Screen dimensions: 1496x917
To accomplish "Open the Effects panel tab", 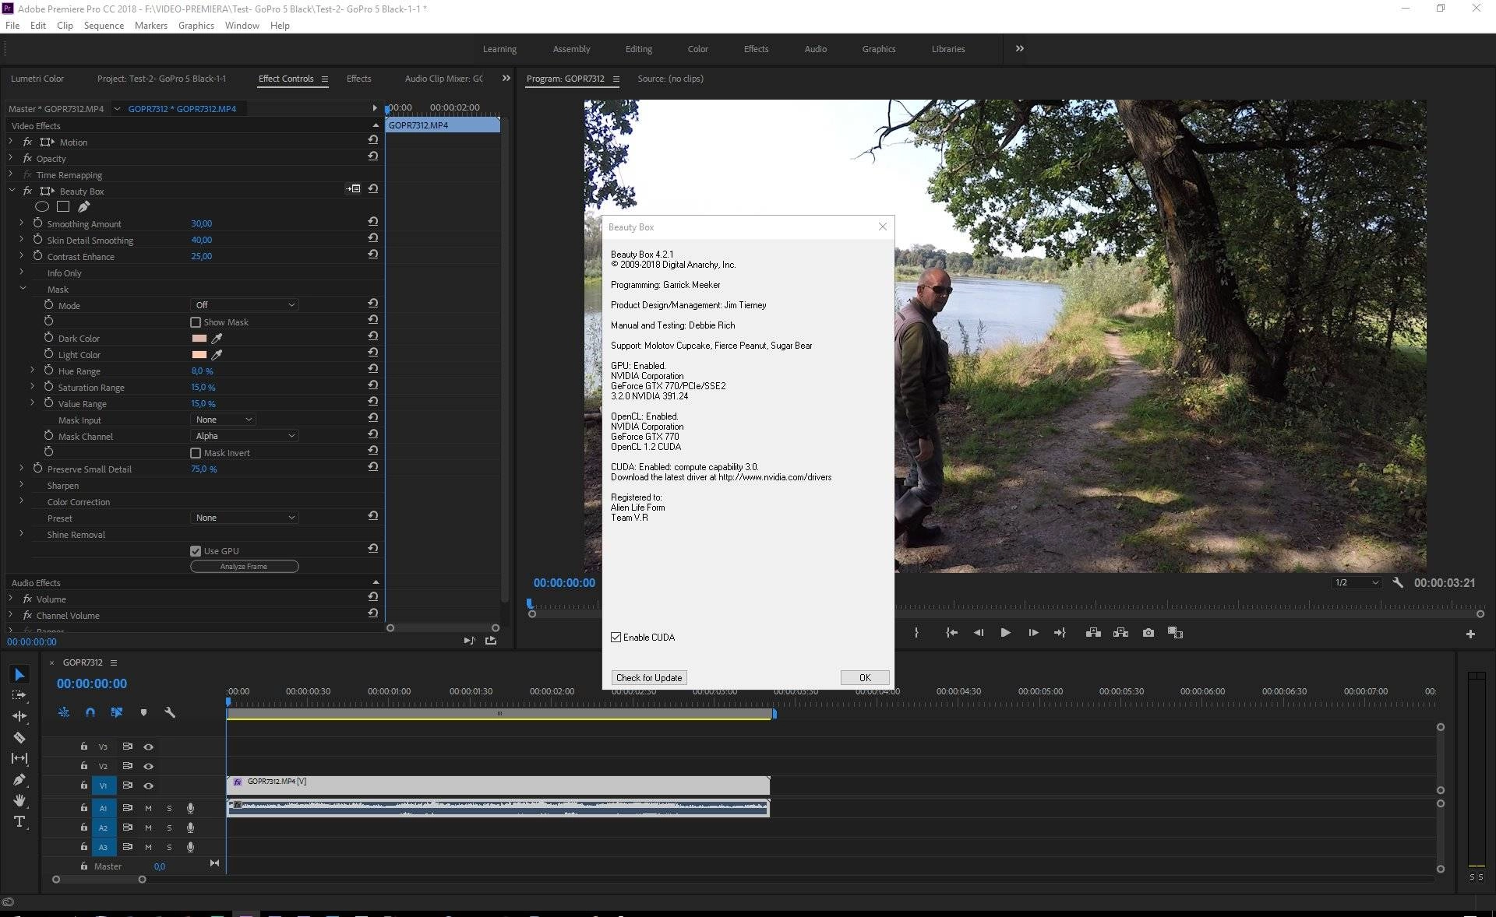I will (358, 79).
